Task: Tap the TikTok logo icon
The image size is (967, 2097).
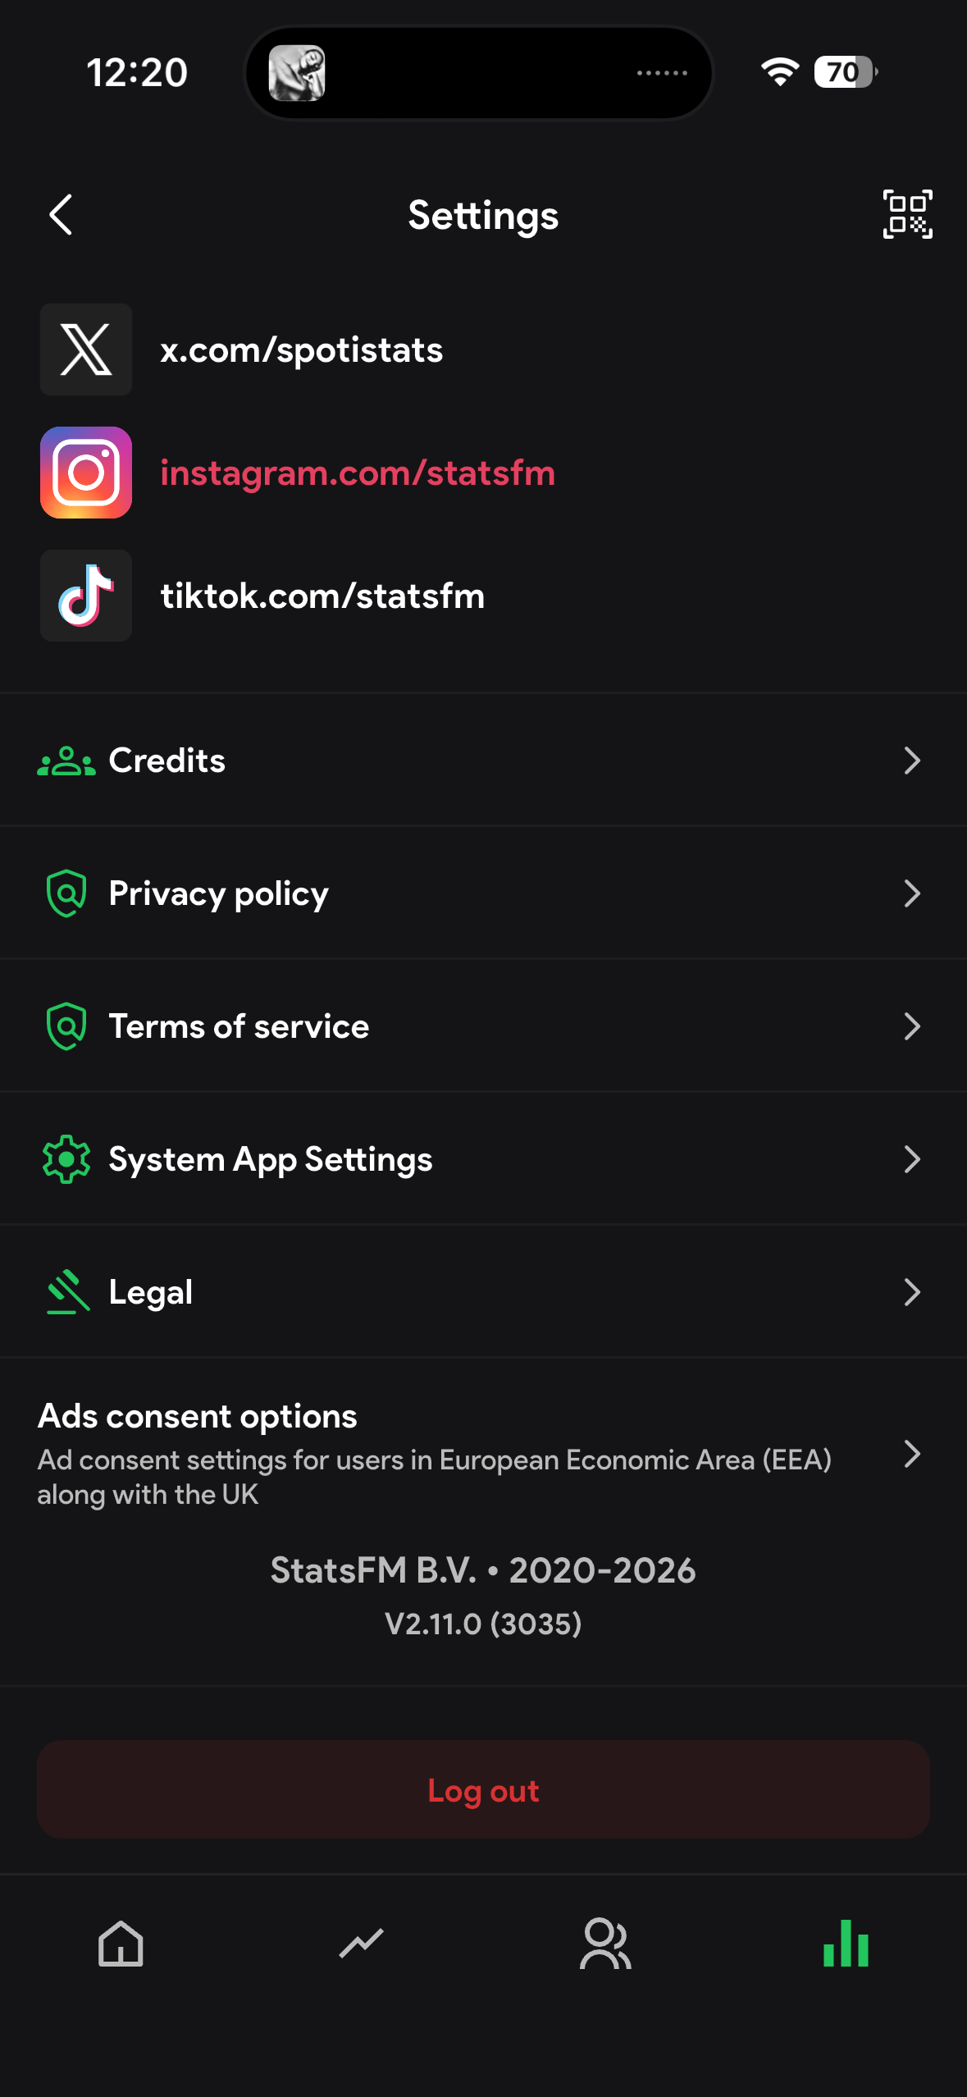Action: pyautogui.click(x=86, y=596)
